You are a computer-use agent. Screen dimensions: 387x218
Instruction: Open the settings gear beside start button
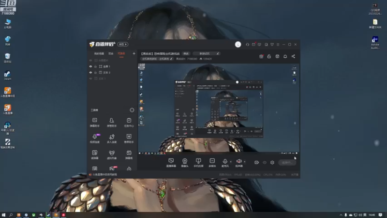tap(272, 162)
